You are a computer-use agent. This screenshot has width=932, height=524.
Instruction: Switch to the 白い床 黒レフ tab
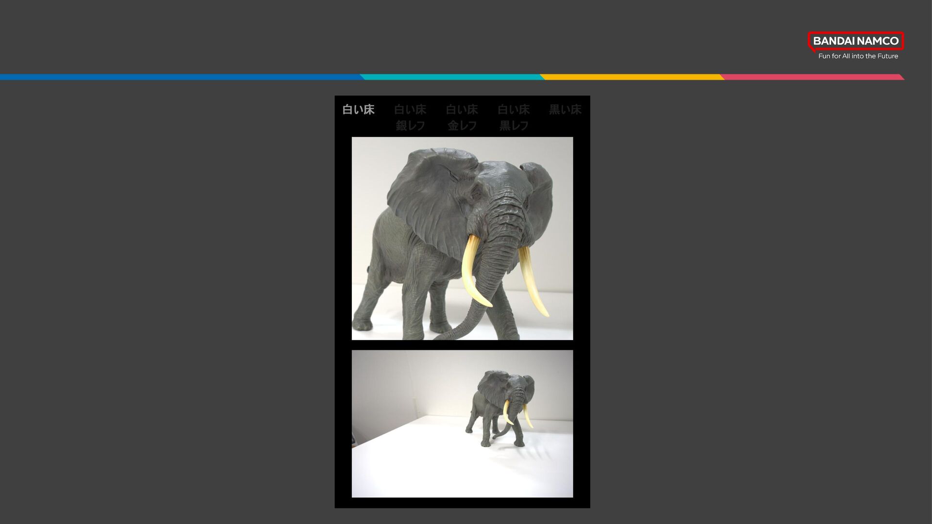pos(514,117)
